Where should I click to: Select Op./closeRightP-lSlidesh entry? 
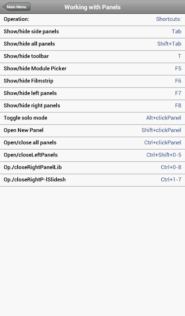point(92,180)
